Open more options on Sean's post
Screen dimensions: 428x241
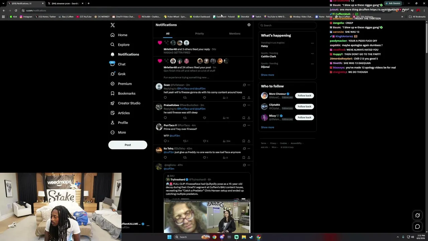pyautogui.click(x=249, y=85)
